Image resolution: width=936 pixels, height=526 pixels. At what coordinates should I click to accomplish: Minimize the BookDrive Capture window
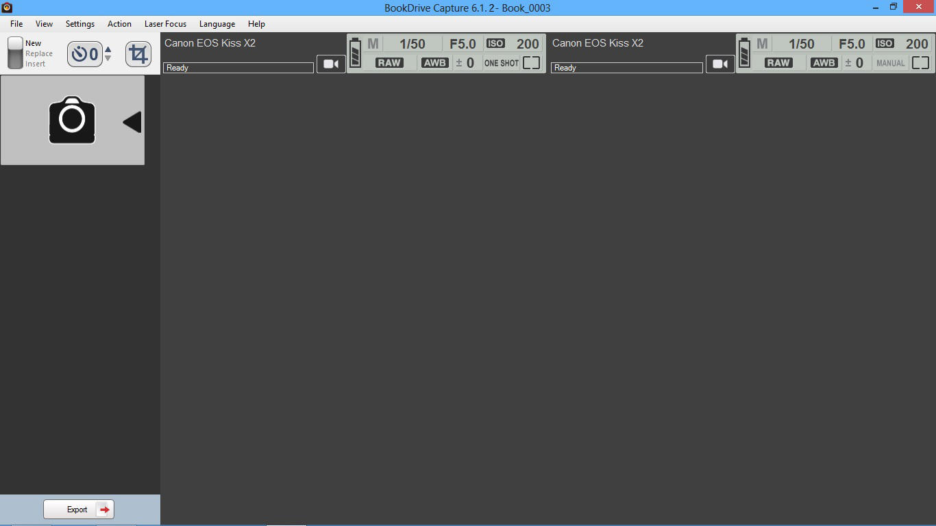pyautogui.click(x=876, y=7)
